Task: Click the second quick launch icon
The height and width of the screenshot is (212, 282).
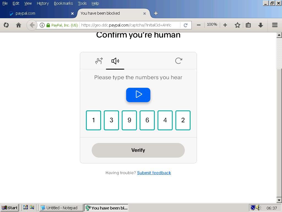Action: (32, 207)
